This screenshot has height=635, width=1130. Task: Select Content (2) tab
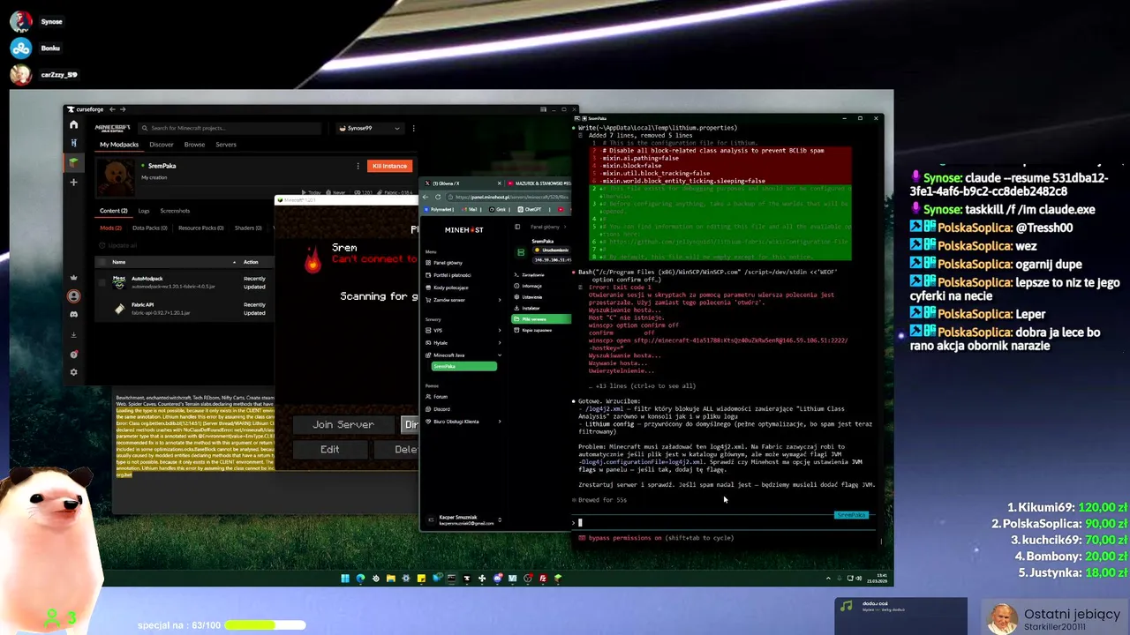tap(113, 211)
